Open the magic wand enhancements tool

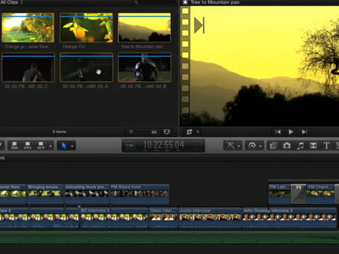point(230,146)
